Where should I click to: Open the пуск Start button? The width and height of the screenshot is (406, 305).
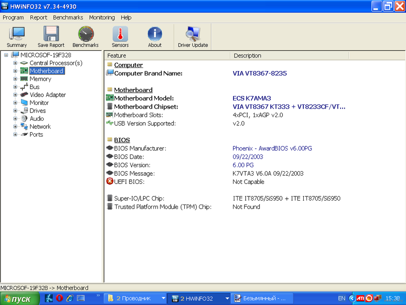coord(19,298)
